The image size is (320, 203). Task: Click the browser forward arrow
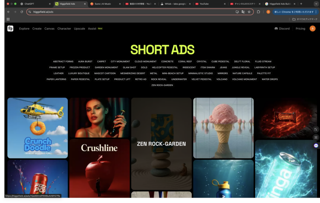coord(15,12)
